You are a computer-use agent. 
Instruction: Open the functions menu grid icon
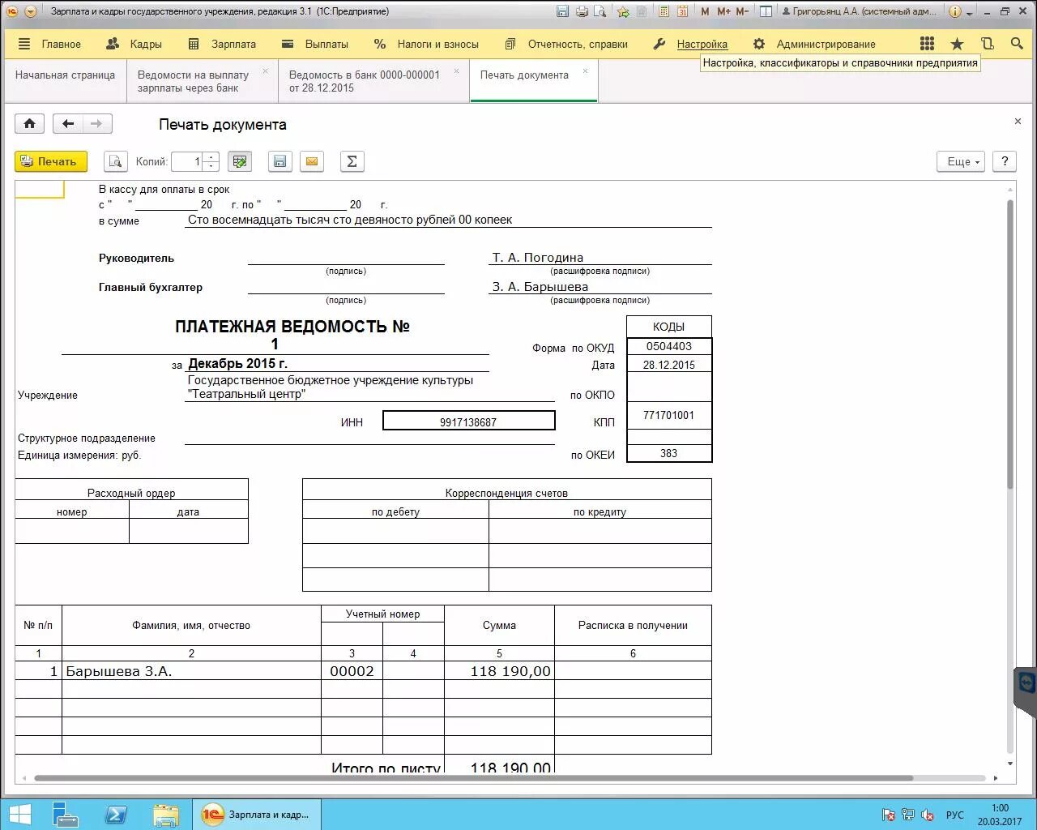pyautogui.click(x=928, y=44)
